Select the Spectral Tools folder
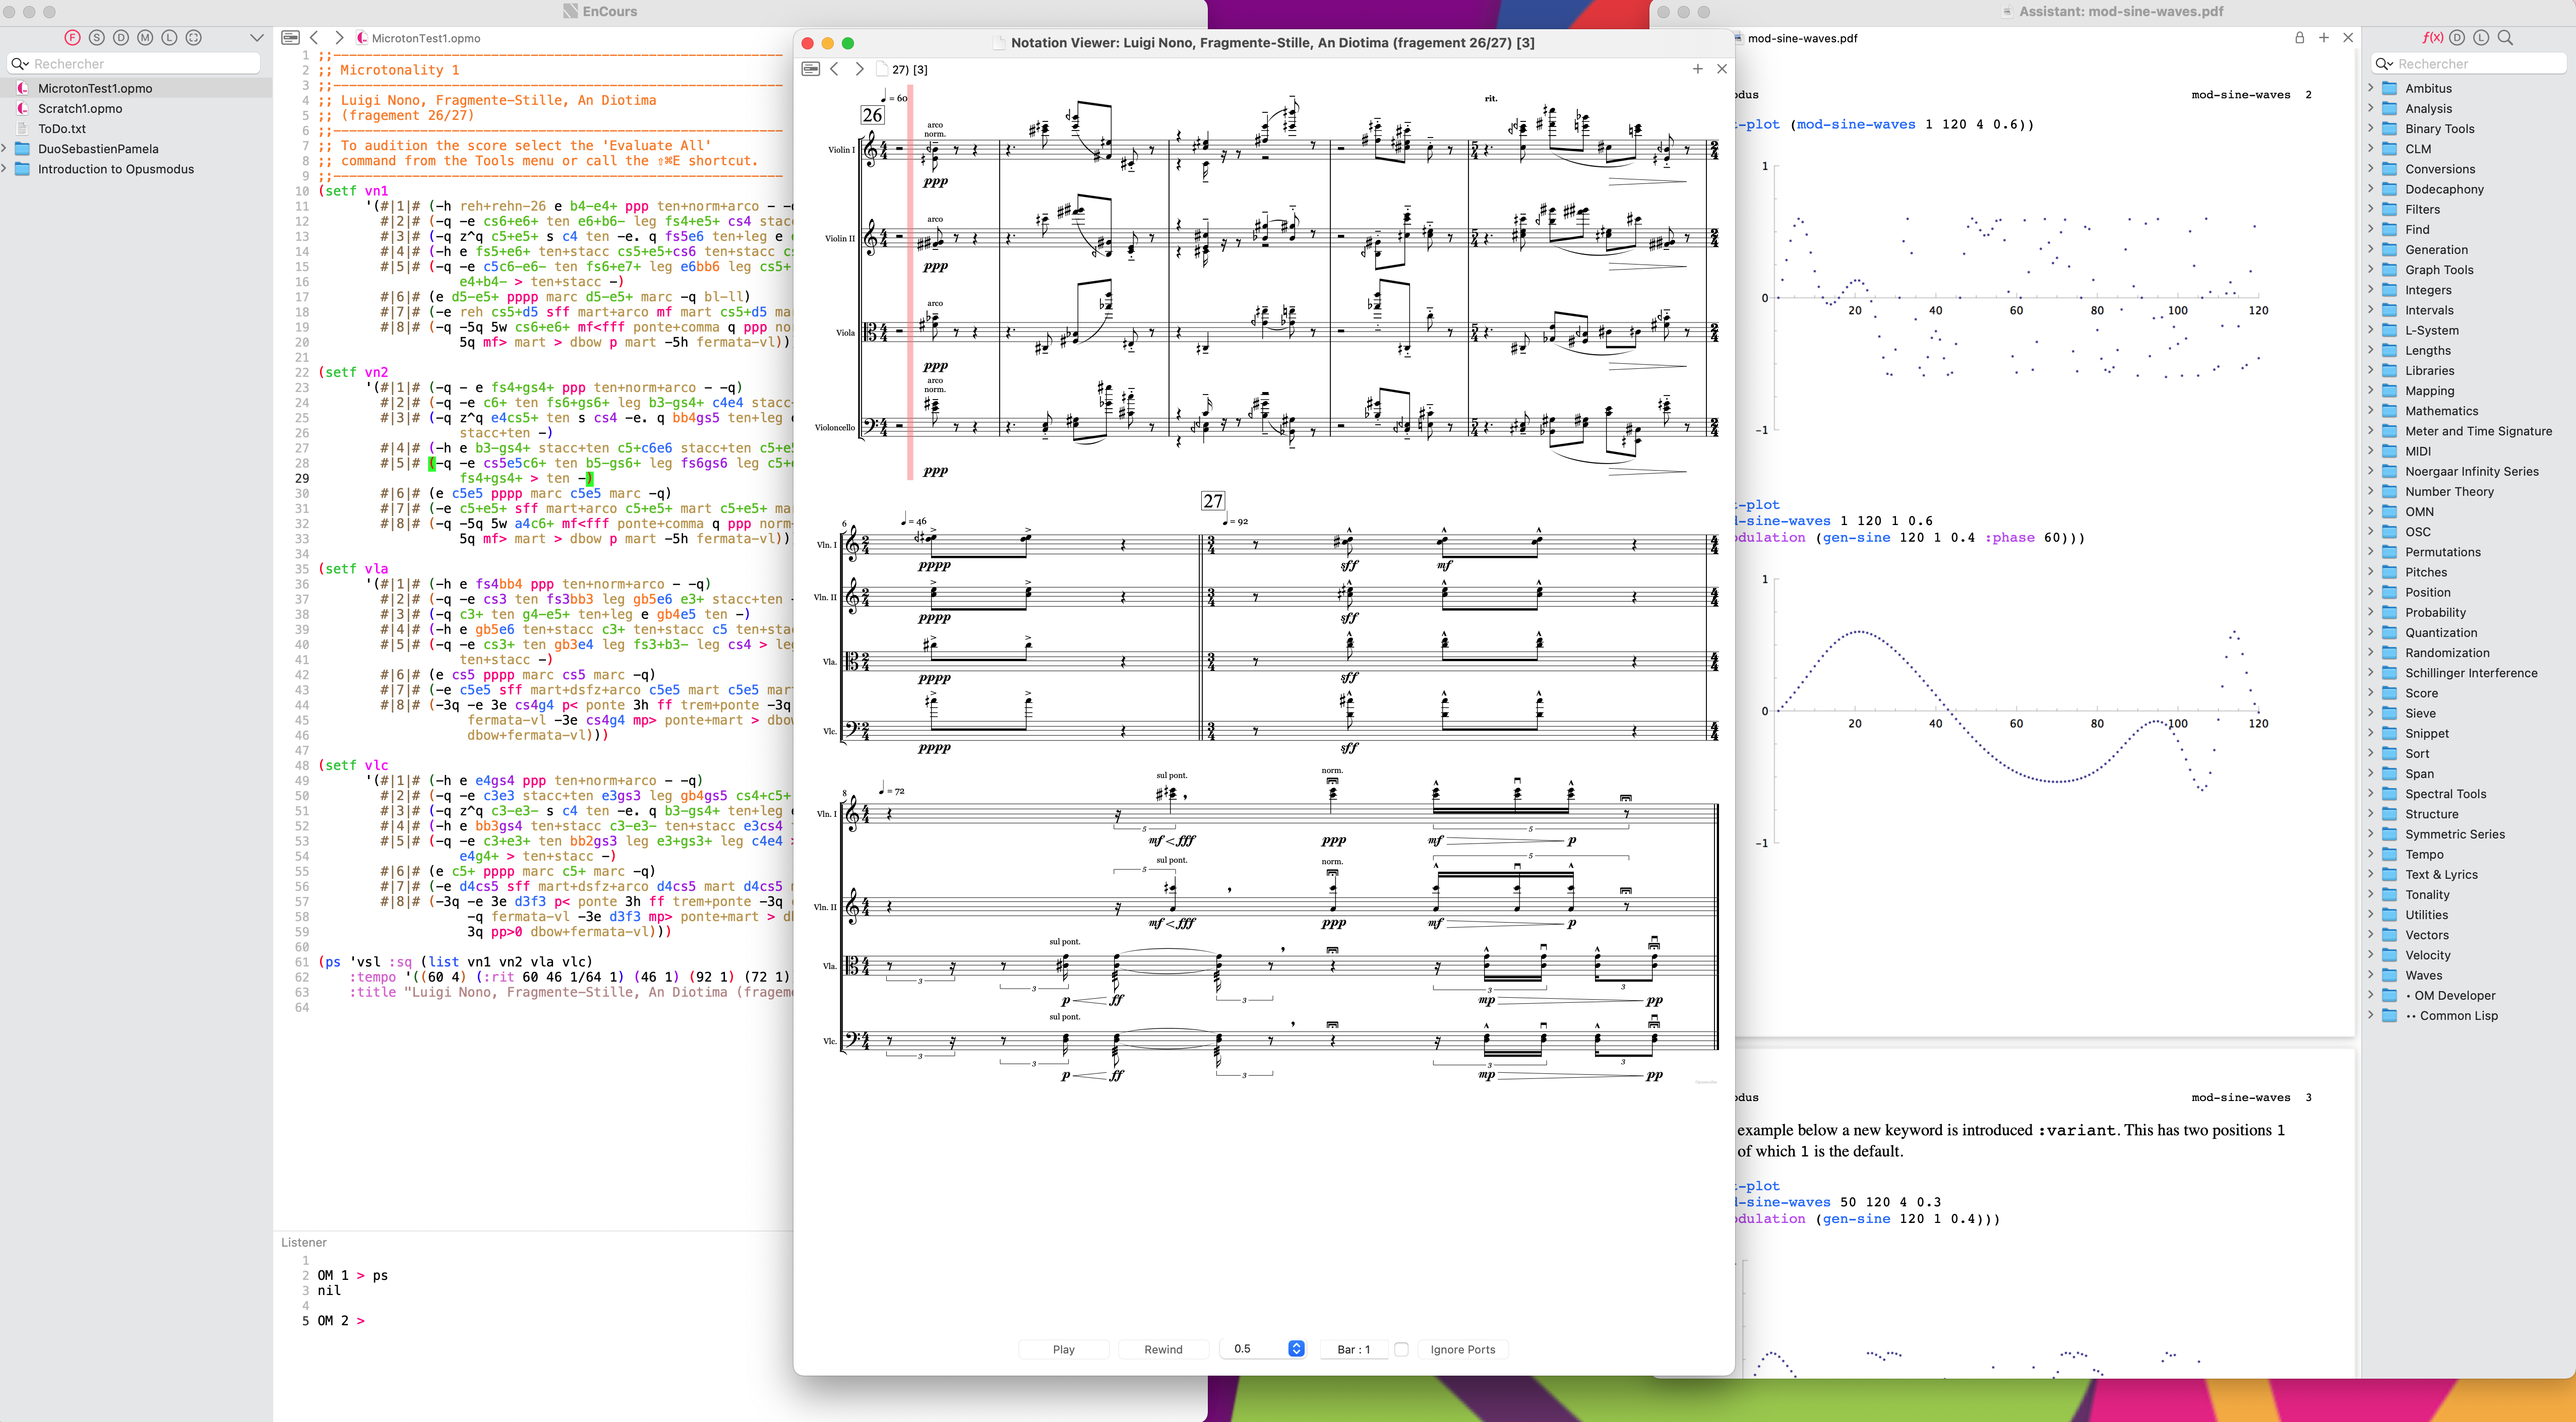 2445,794
